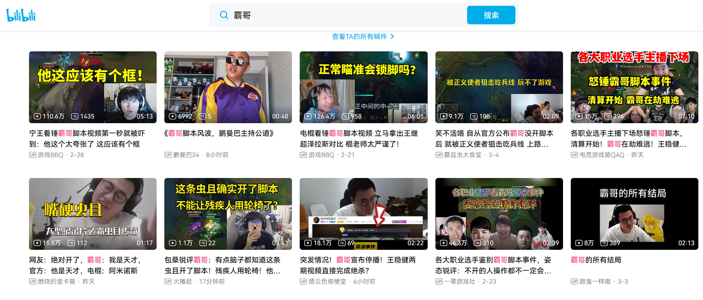
Task: Open uploader 游戏BBQ dated 2-28
Action: click(50, 155)
